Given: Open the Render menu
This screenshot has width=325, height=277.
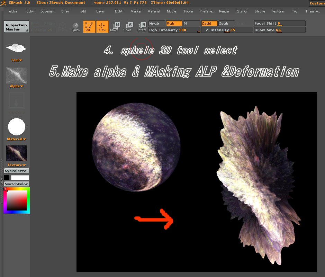Looking at the screenshot, I should coord(225,11).
